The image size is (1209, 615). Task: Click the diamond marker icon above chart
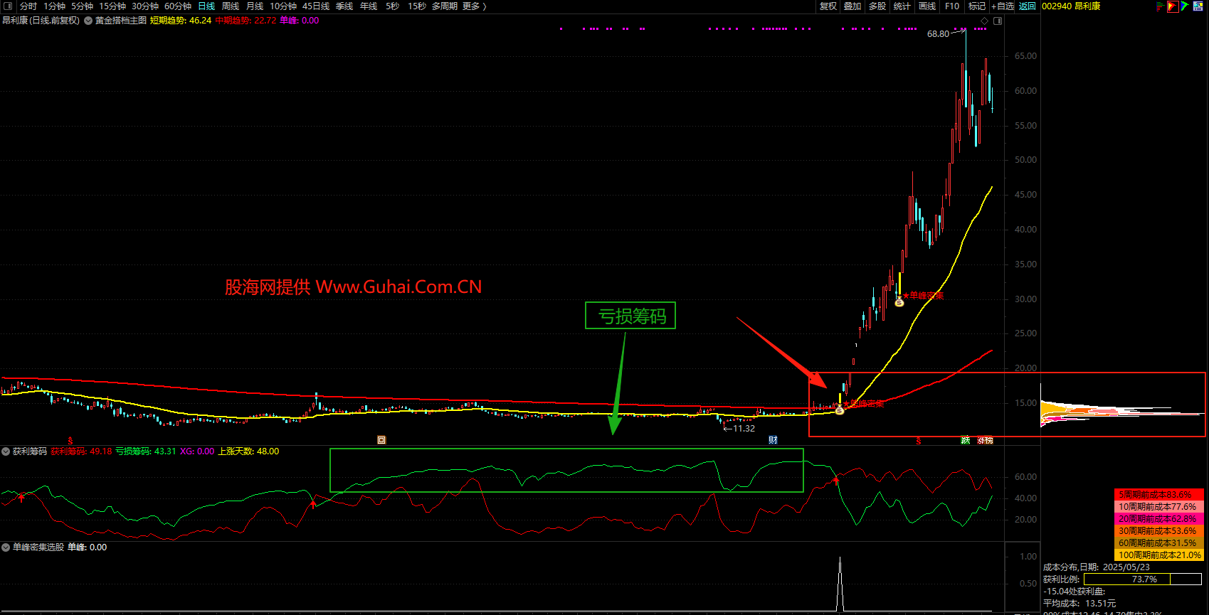point(985,21)
